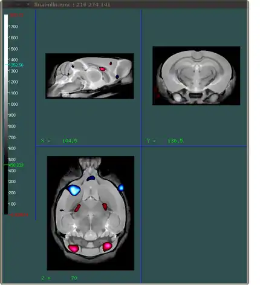Click the right red region in axial center
260x285 pixels.
(x=105, y=207)
